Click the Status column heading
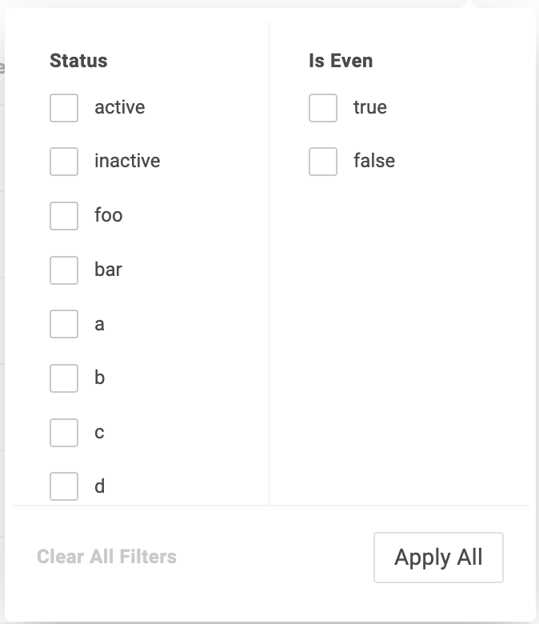This screenshot has height=624, width=539. point(78,61)
